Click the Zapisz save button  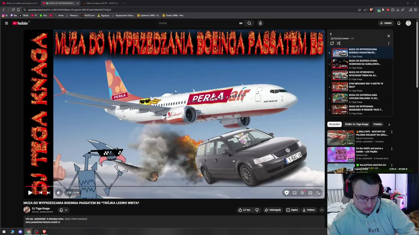pos(292,210)
